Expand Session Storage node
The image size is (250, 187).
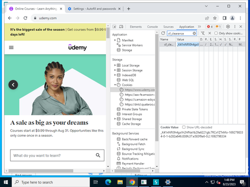[115, 70]
